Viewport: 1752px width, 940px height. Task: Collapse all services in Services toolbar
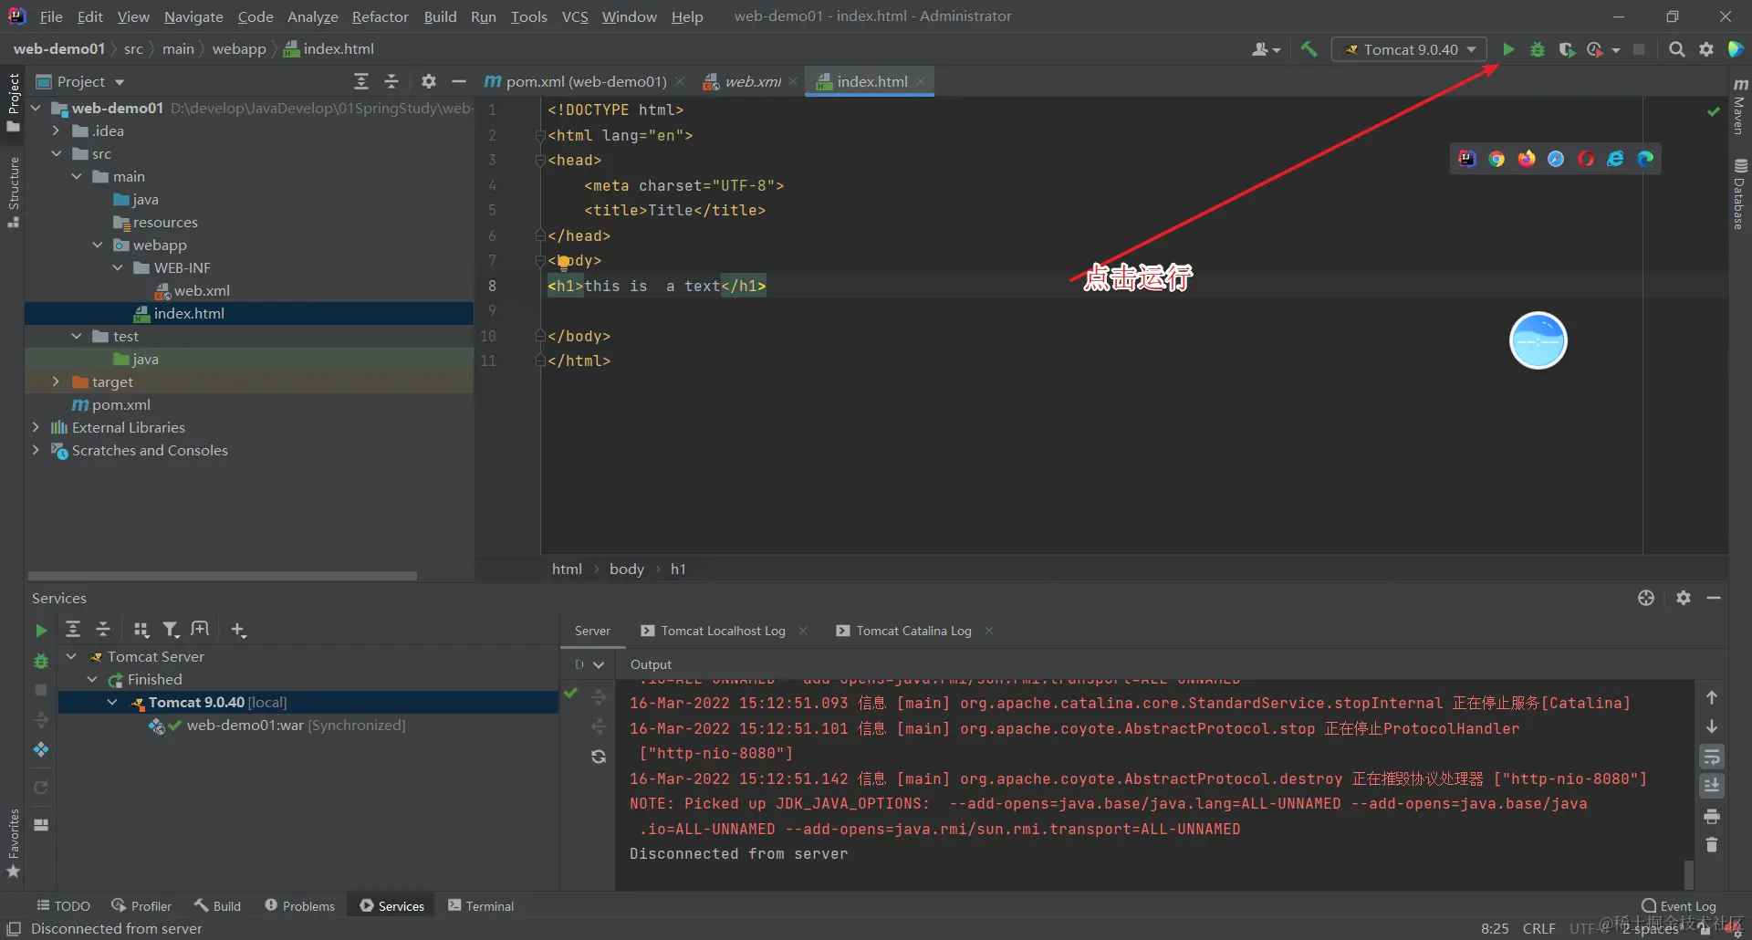(x=103, y=630)
